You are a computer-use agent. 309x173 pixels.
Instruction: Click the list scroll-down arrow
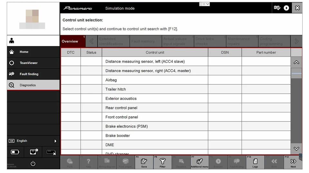296,149
